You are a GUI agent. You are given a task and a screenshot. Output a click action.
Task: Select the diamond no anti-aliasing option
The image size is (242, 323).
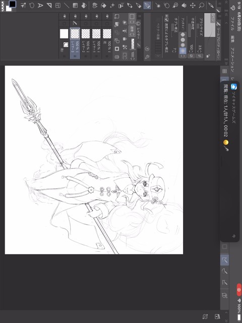[183, 35]
